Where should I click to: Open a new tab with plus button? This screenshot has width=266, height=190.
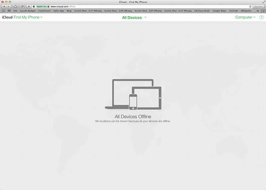[x=263, y=11]
